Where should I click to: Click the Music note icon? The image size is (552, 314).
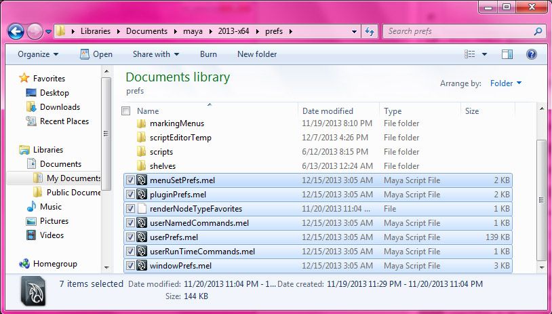click(31, 206)
